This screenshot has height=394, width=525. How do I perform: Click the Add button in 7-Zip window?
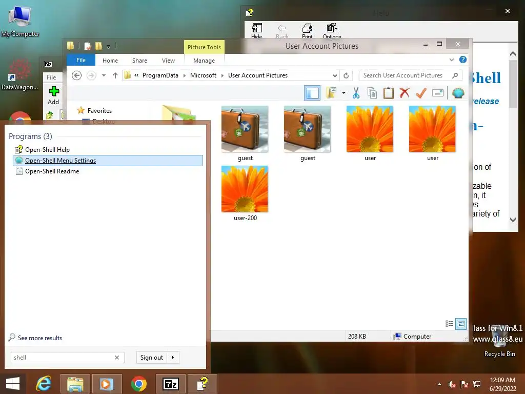[53, 95]
